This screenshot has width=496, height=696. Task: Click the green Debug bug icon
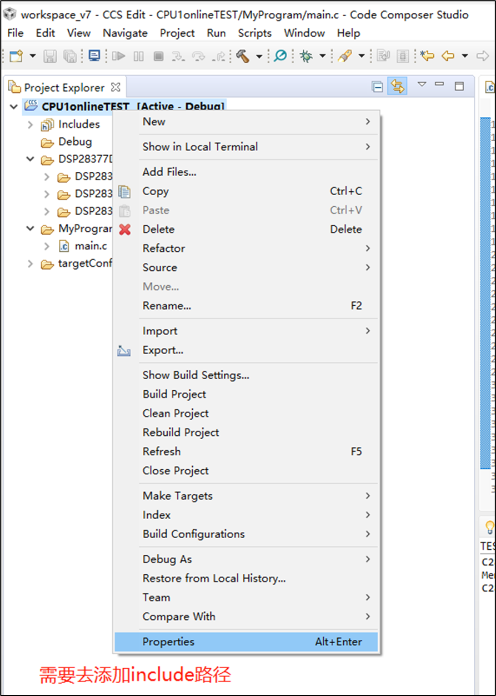[306, 56]
